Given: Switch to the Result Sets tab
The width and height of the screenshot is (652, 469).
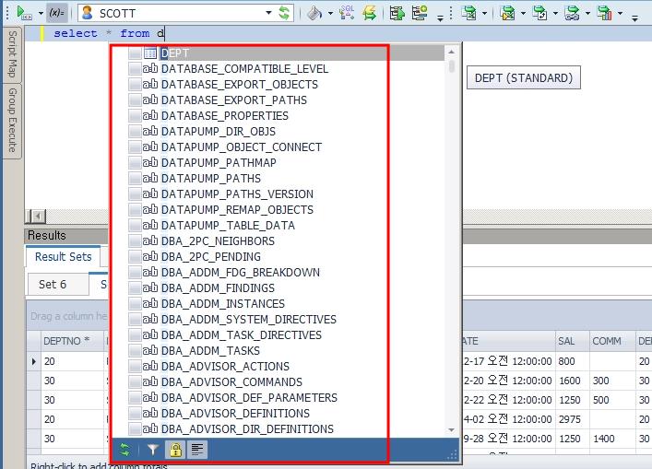Looking at the screenshot, I should (63, 257).
